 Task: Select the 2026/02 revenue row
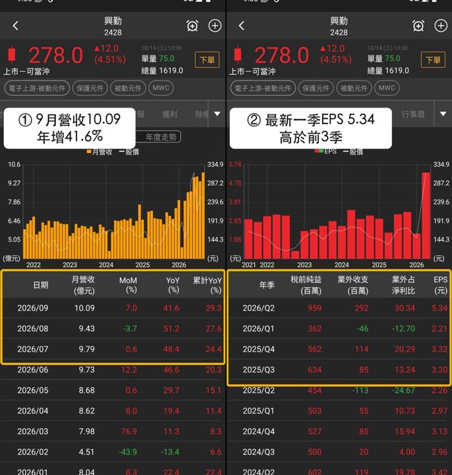(x=113, y=452)
